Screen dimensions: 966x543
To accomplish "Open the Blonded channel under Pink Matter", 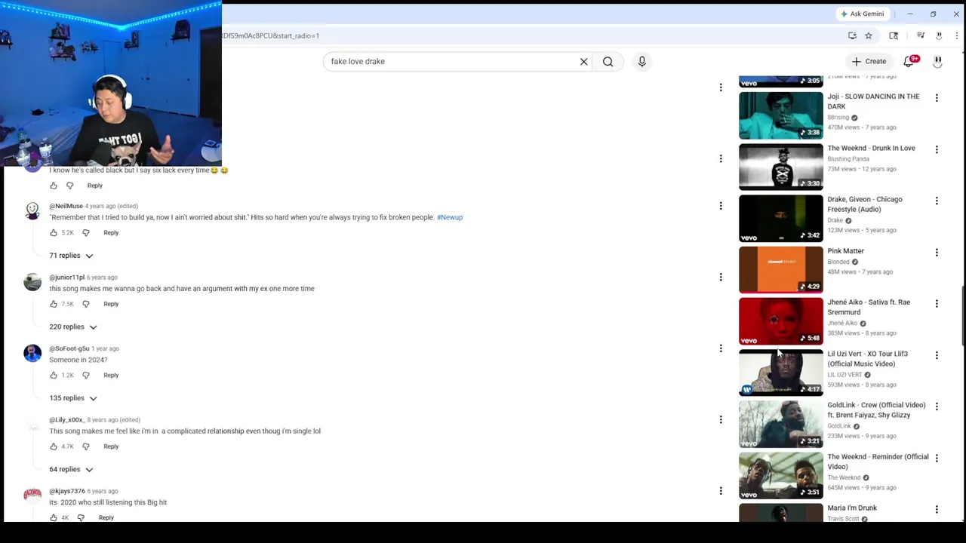I will click(x=838, y=262).
